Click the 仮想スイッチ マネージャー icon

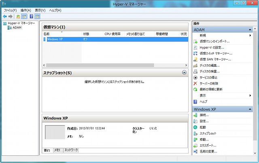195,54
